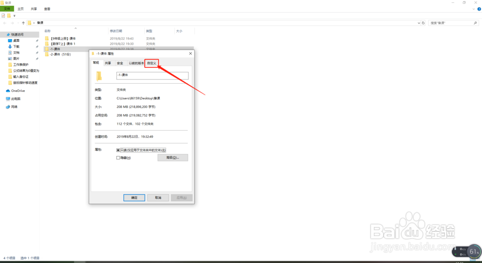This screenshot has height=263, width=482.
Task: Open 桌面 in the navigation pane
Action: click(x=16, y=40)
